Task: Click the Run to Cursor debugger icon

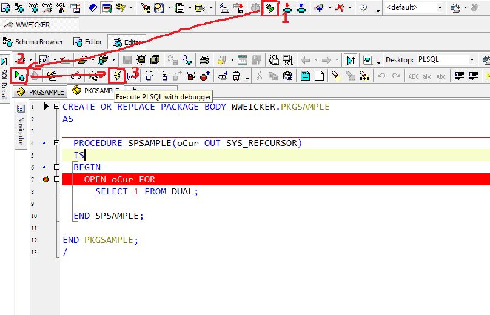Action: pyautogui.click(x=190, y=76)
